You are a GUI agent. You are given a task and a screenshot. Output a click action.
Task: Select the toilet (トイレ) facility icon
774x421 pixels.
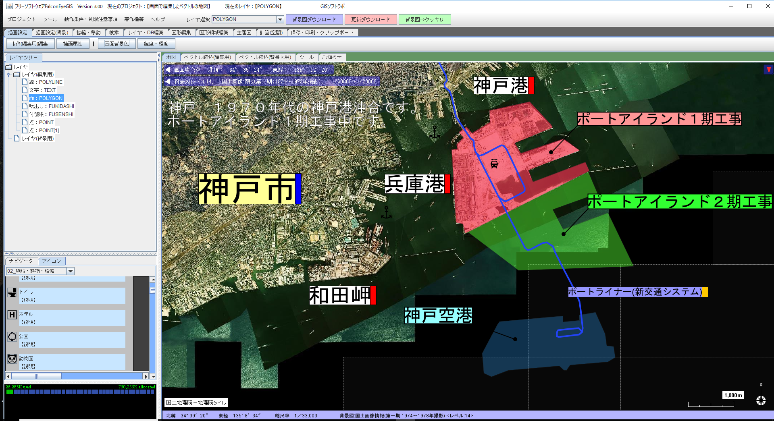click(12, 293)
